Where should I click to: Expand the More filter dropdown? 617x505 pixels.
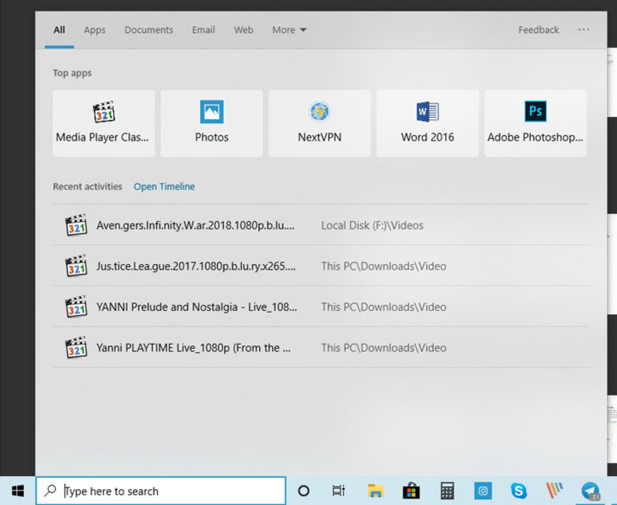[289, 30]
